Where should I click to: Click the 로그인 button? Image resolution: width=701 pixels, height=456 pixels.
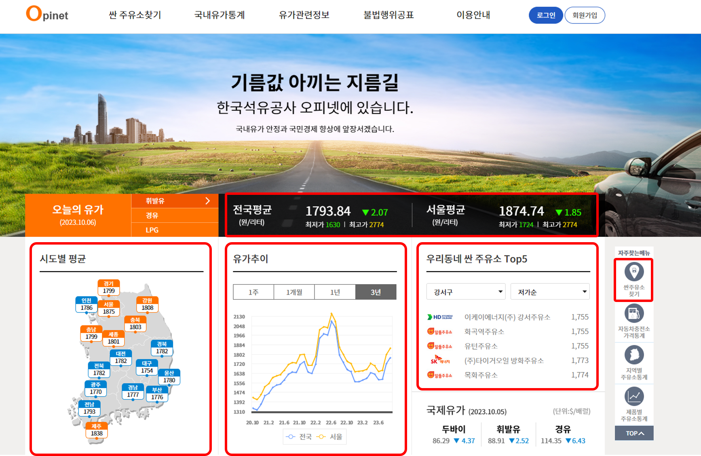(x=545, y=15)
